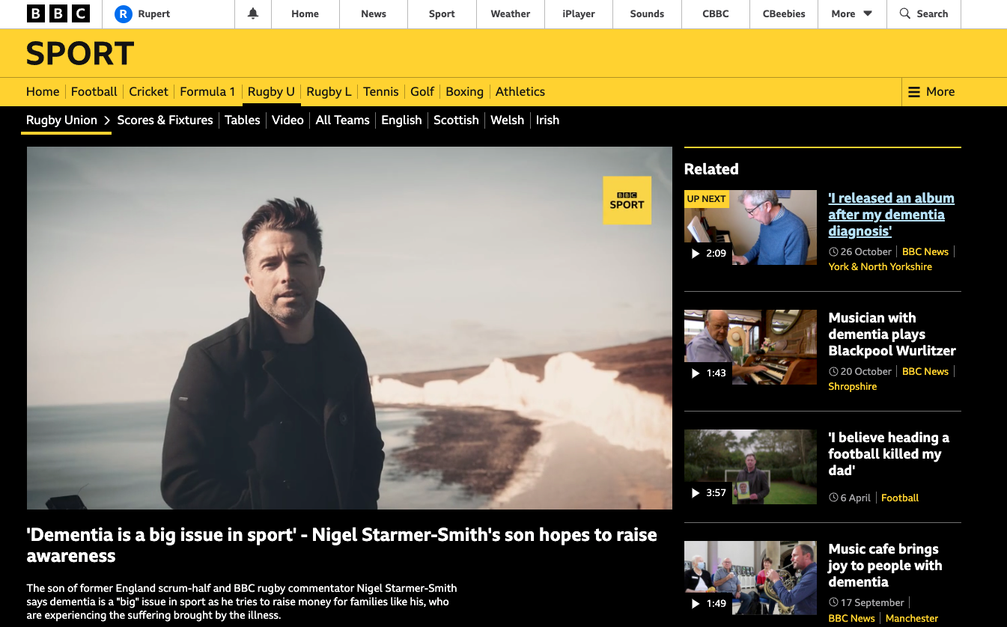Open Blackpool Wurlitzer musician headline

[x=892, y=334]
